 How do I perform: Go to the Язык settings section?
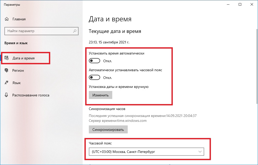[x=16, y=83]
